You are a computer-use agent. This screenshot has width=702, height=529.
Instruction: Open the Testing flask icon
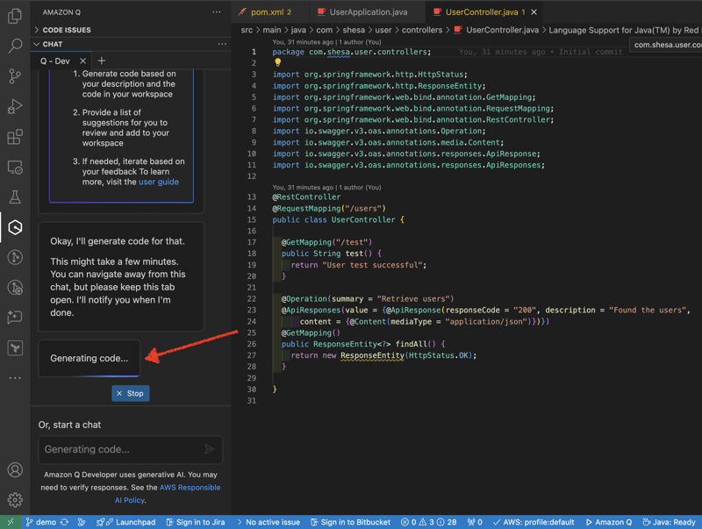click(x=15, y=197)
